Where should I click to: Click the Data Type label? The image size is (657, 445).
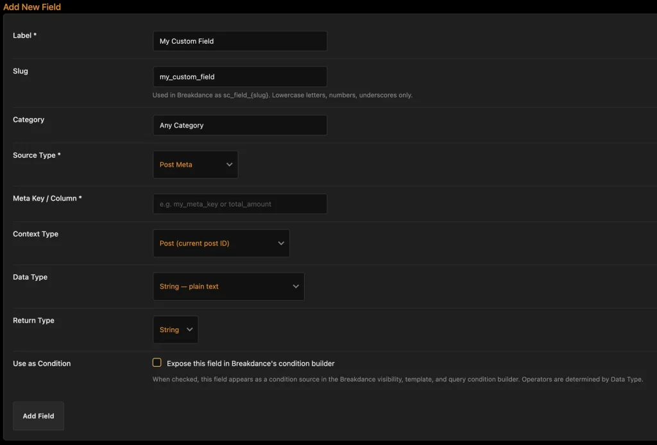[30, 277]
